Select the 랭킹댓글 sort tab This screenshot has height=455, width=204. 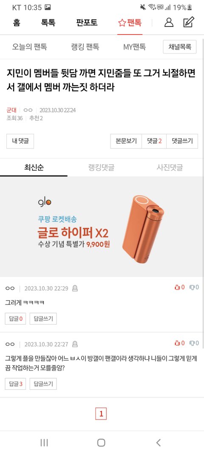101,168
